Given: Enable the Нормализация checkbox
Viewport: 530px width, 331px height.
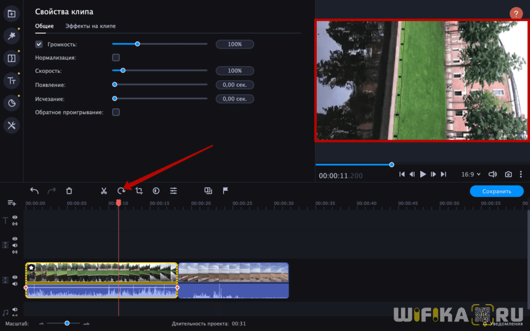Looking at the screenshot, I should (116, 58).
